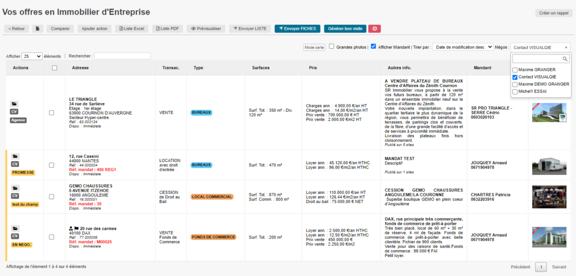This screenshot has width=576, height=276.
Task: Click the Envoyer FICHES button
Action: 297,28
